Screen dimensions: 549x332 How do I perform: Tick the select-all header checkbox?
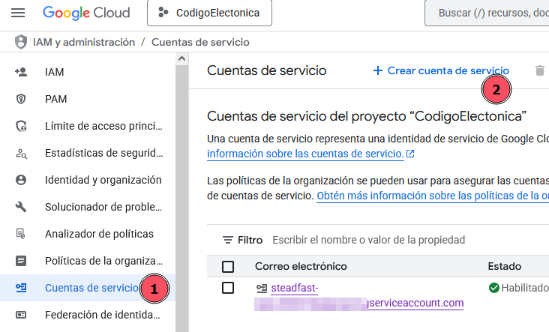click(x=228, y=267)
